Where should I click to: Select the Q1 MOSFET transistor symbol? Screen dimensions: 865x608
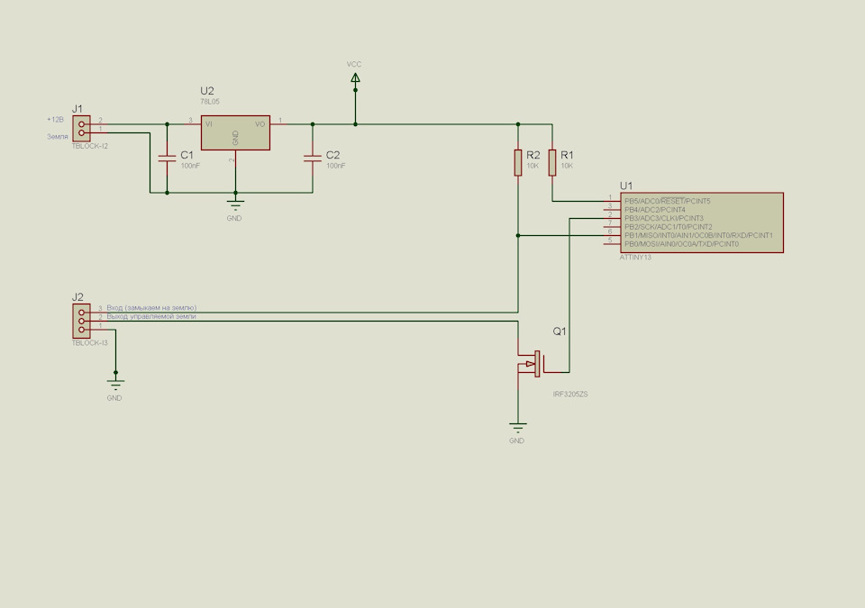[x=533, y=364]
